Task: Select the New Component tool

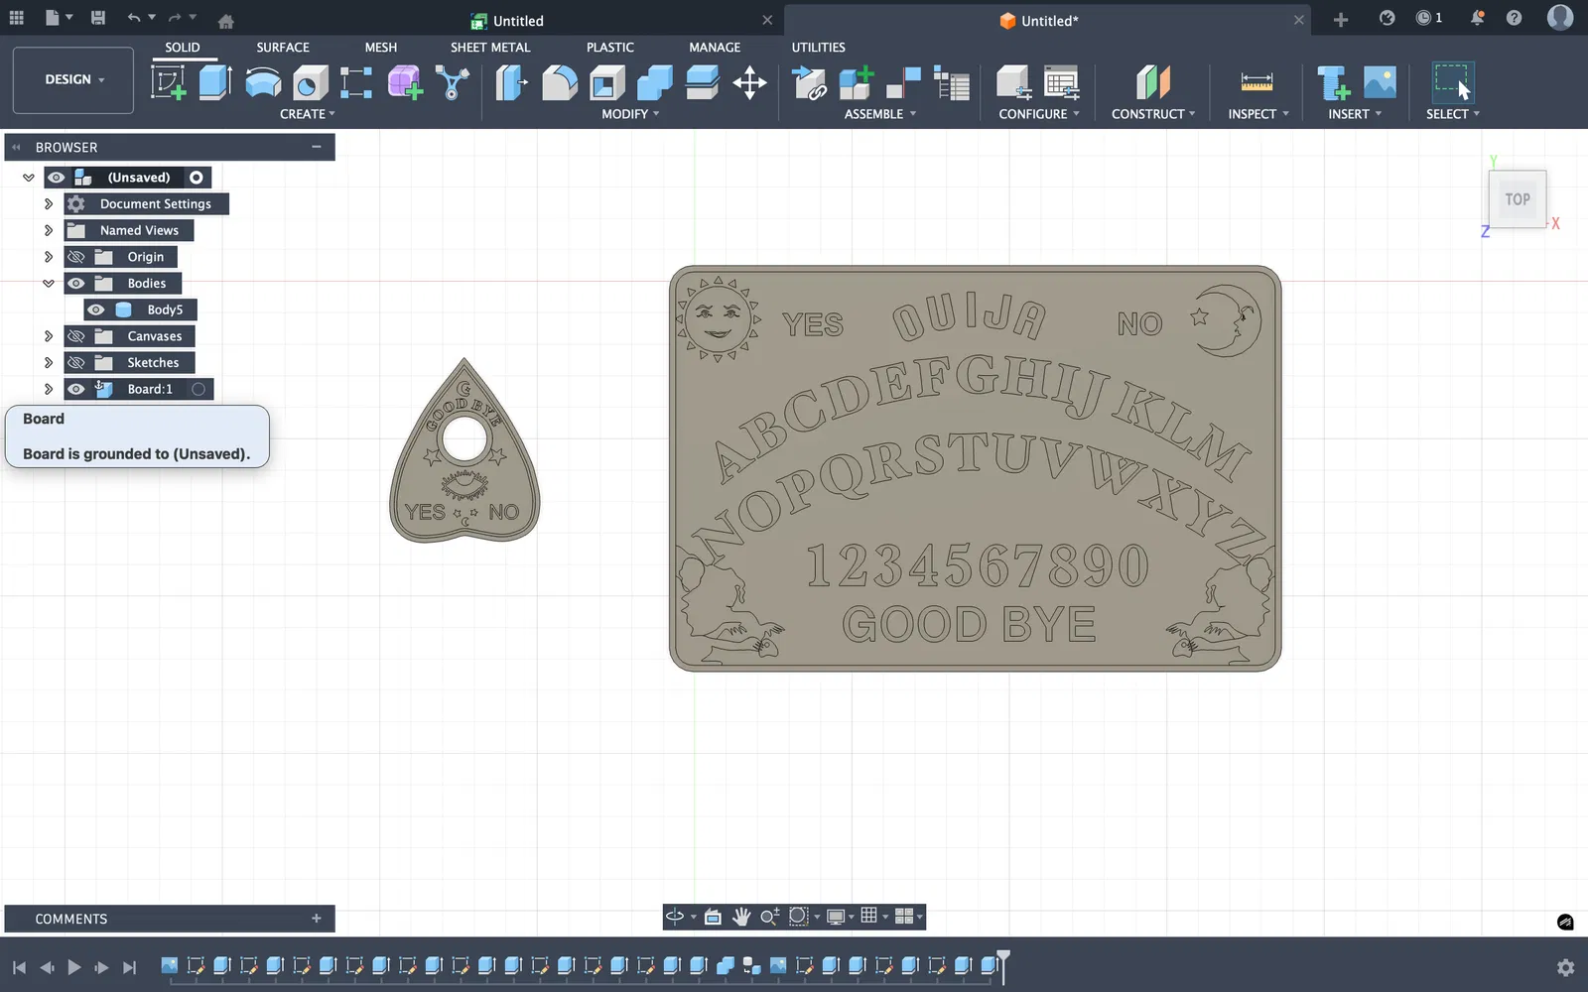Action: tap(856, 82)
